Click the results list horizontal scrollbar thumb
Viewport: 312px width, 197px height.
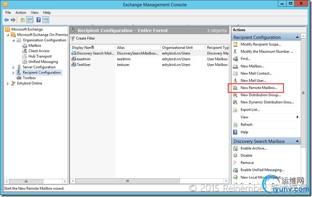127,181
